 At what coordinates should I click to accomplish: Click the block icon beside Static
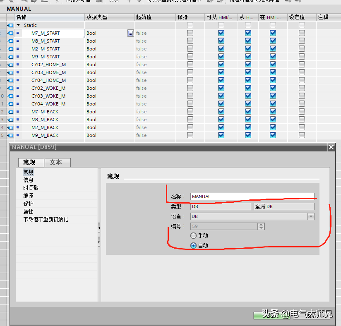10,25
